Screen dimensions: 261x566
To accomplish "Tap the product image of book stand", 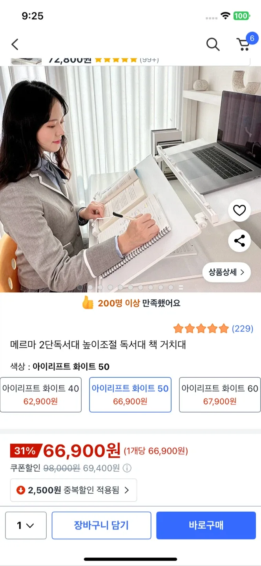I will pyautogui.click(x=130, y=179).
